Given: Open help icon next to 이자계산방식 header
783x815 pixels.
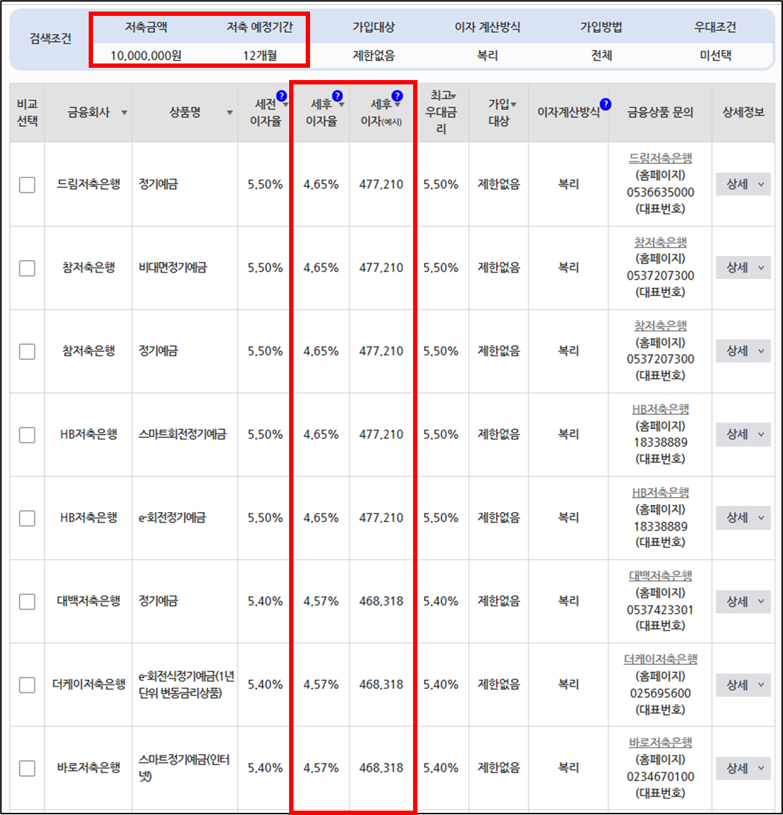Looking at the screenshot, I should [x=606, y=105].
